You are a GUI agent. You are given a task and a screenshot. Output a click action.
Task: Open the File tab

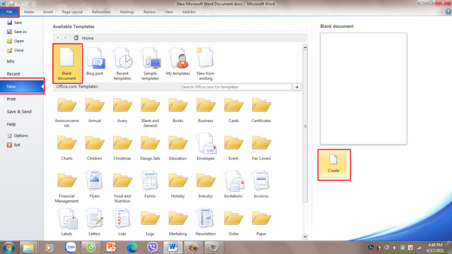click(x=10, y=11)
